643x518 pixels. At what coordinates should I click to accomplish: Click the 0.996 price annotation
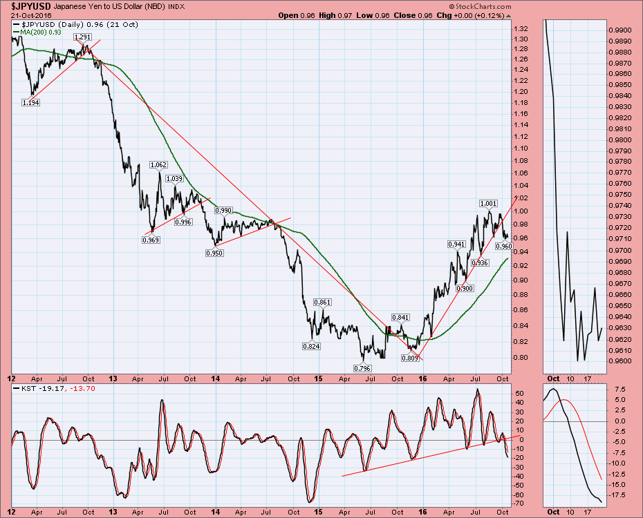pos(183,222)
